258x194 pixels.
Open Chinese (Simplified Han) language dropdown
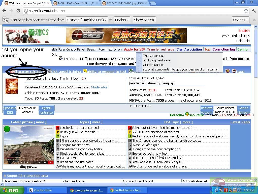click(87, 20)
